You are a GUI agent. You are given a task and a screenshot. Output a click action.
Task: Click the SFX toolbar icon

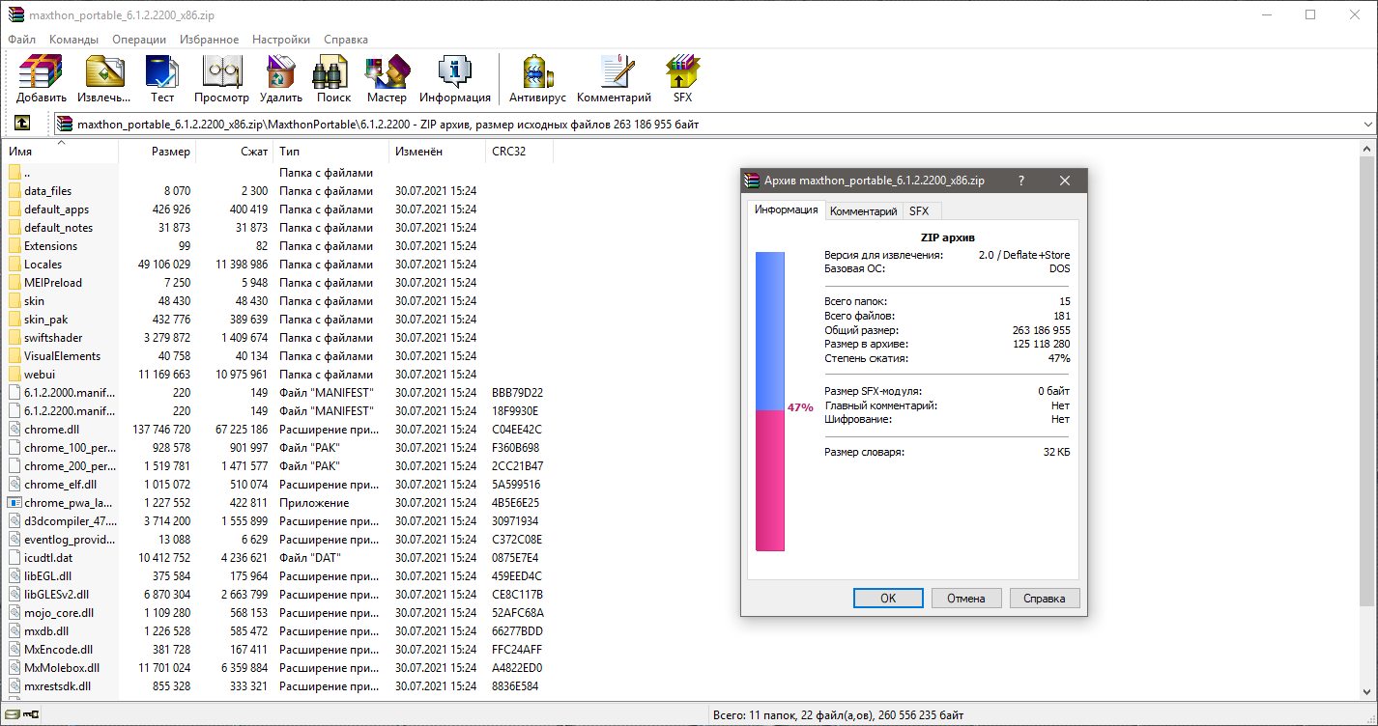coord(682,79)
